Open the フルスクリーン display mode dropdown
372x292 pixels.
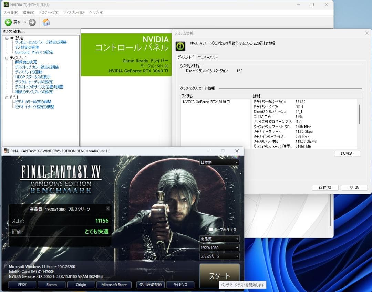pos(219,256)
